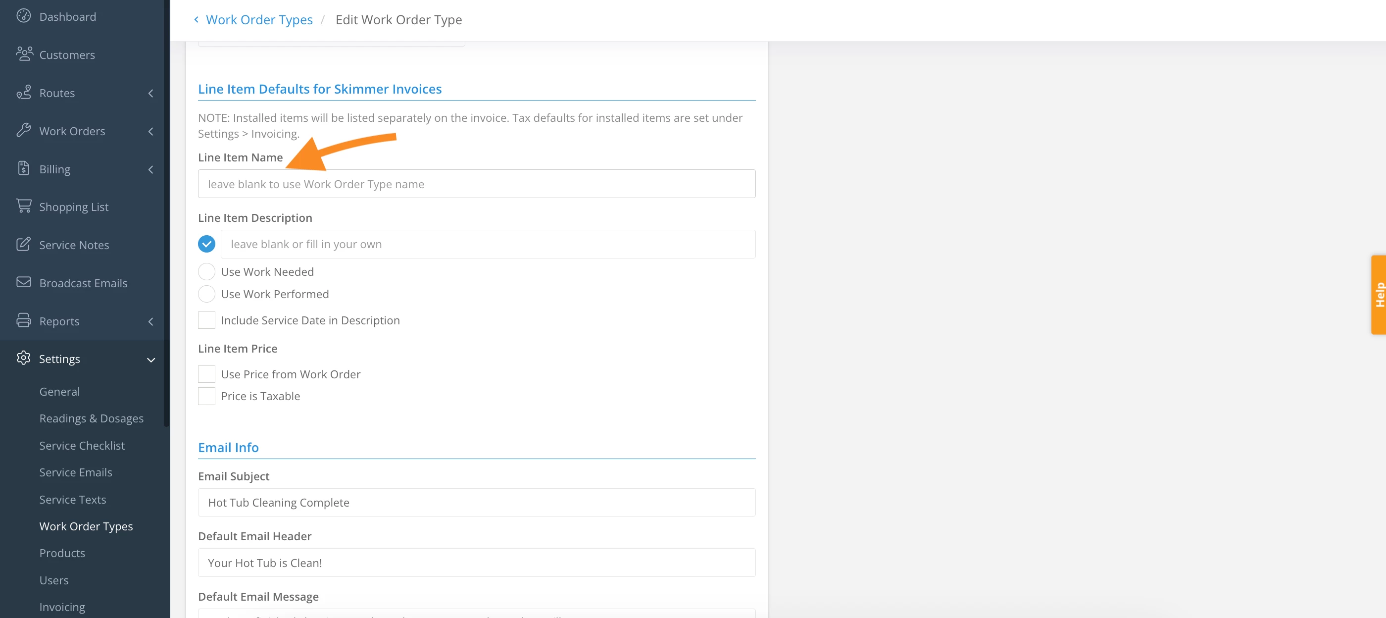Click the Line Item Name field
Image resolution: width=1386 pixels, height=618 pixels.
(x=476, y=184)
